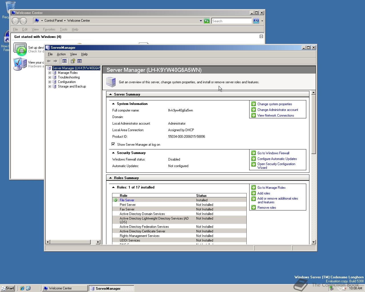Open Go to Windows Firewall link
This screenshot has width=365, height=292.
coord(273,153)
